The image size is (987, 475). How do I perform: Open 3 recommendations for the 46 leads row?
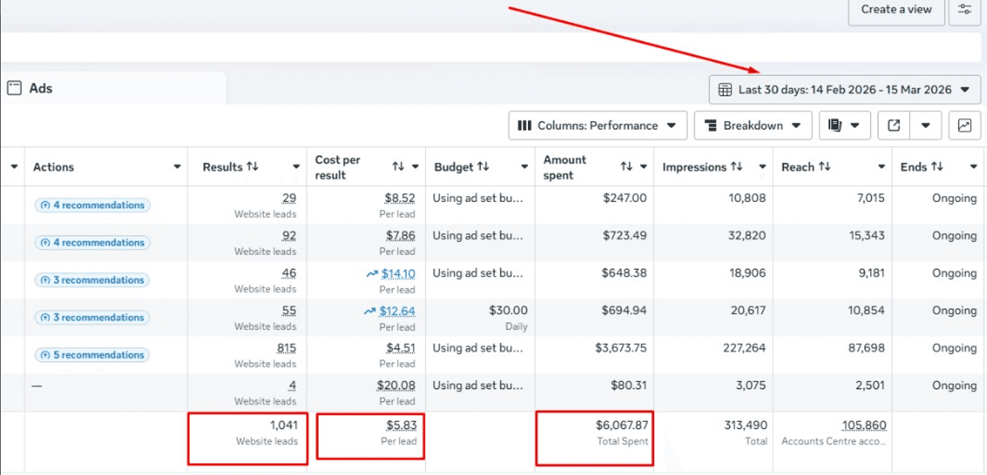point(93,280)
